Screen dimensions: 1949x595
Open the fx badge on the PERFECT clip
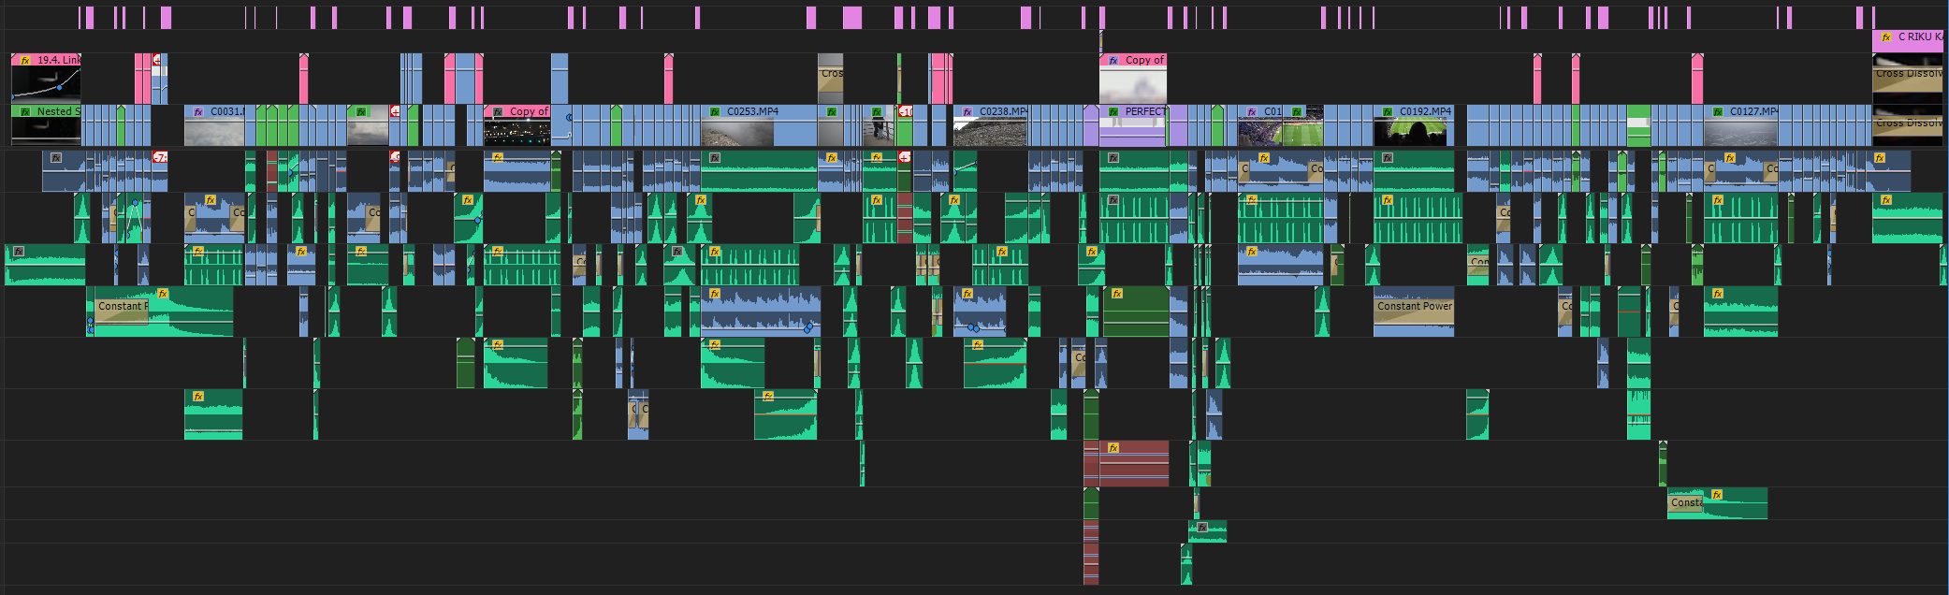pos(1113,111)
